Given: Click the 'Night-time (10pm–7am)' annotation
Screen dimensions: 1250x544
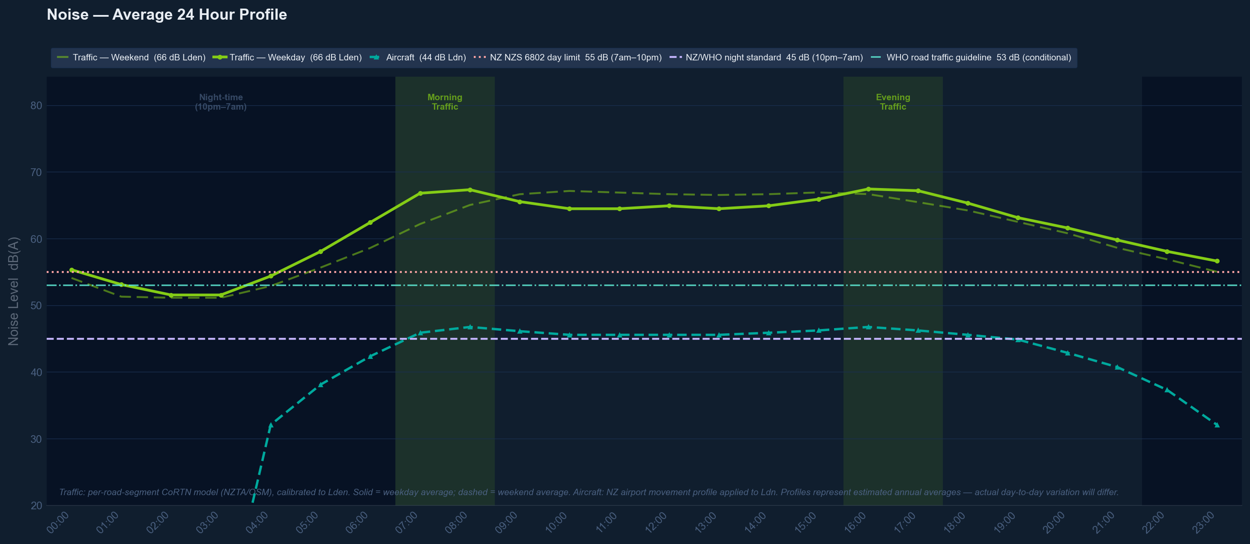Looking at the screenshot, I should pyautogui.click(x=221, y=102).
